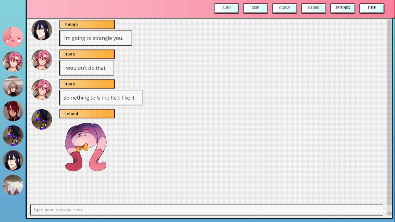Click the chat's vertical scrollbar
This screenshot has height=222, width=395.
click(x=389, y=111)
